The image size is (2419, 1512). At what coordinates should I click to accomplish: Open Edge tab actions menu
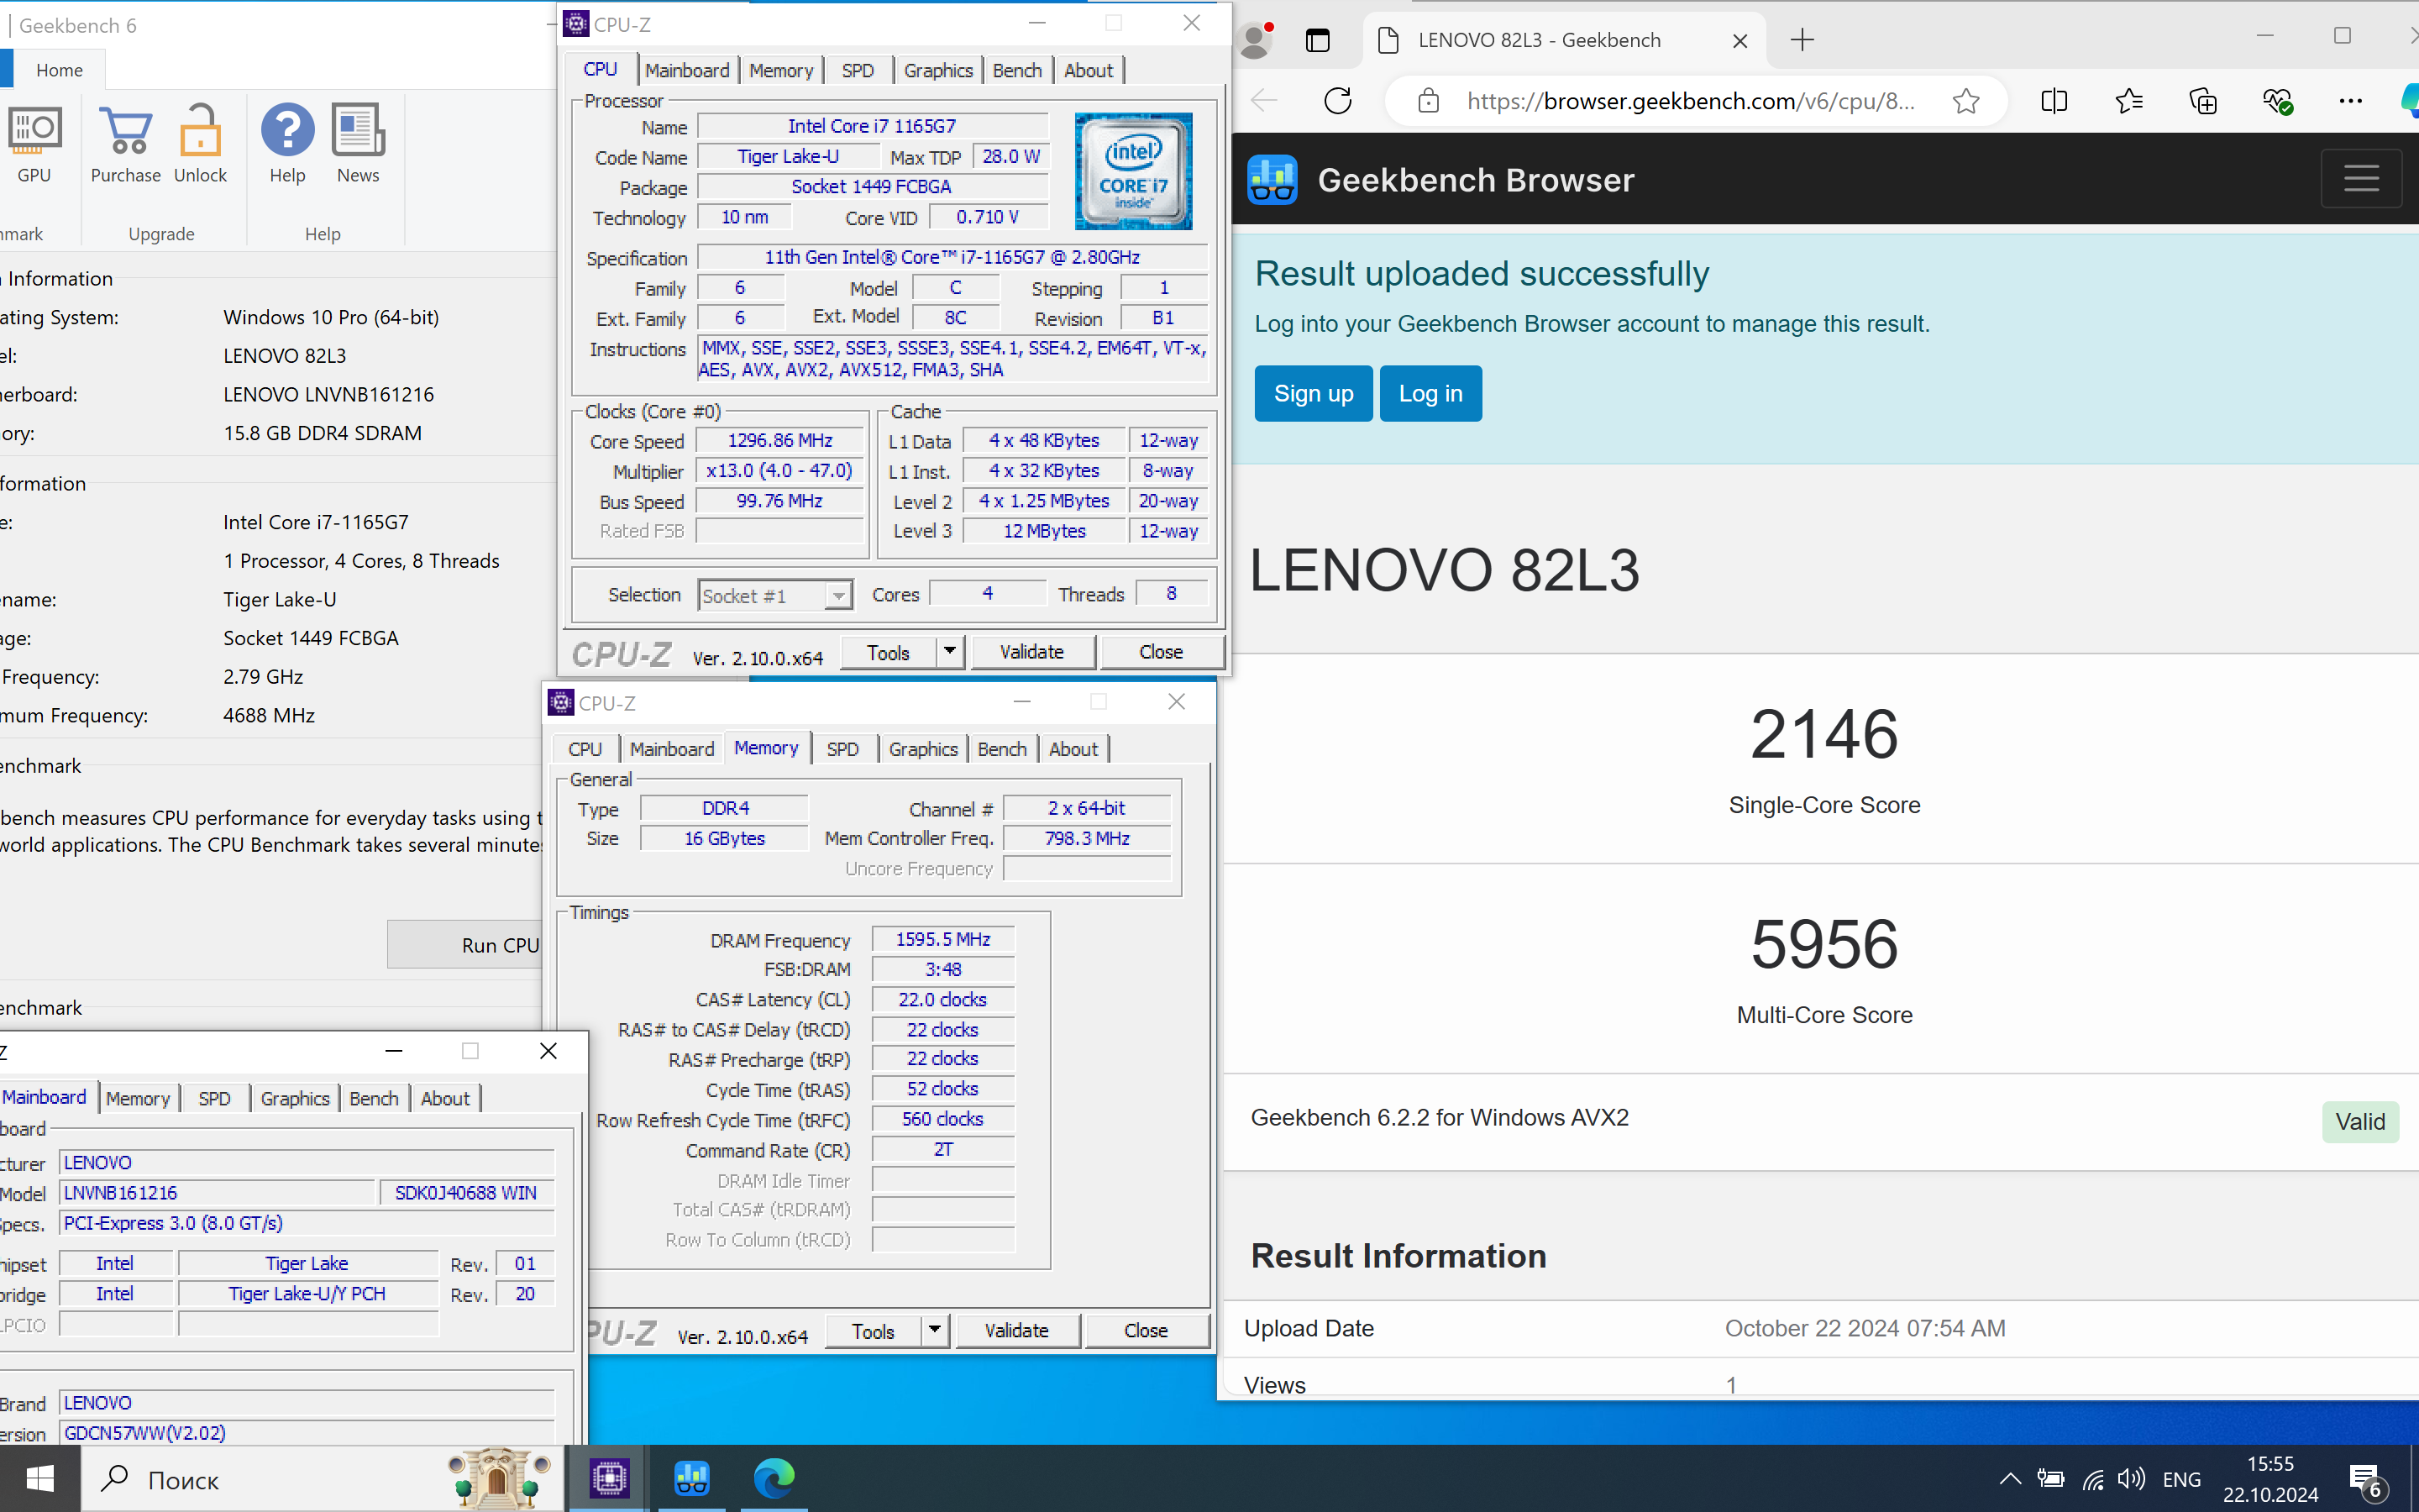tap(1318, 40)
